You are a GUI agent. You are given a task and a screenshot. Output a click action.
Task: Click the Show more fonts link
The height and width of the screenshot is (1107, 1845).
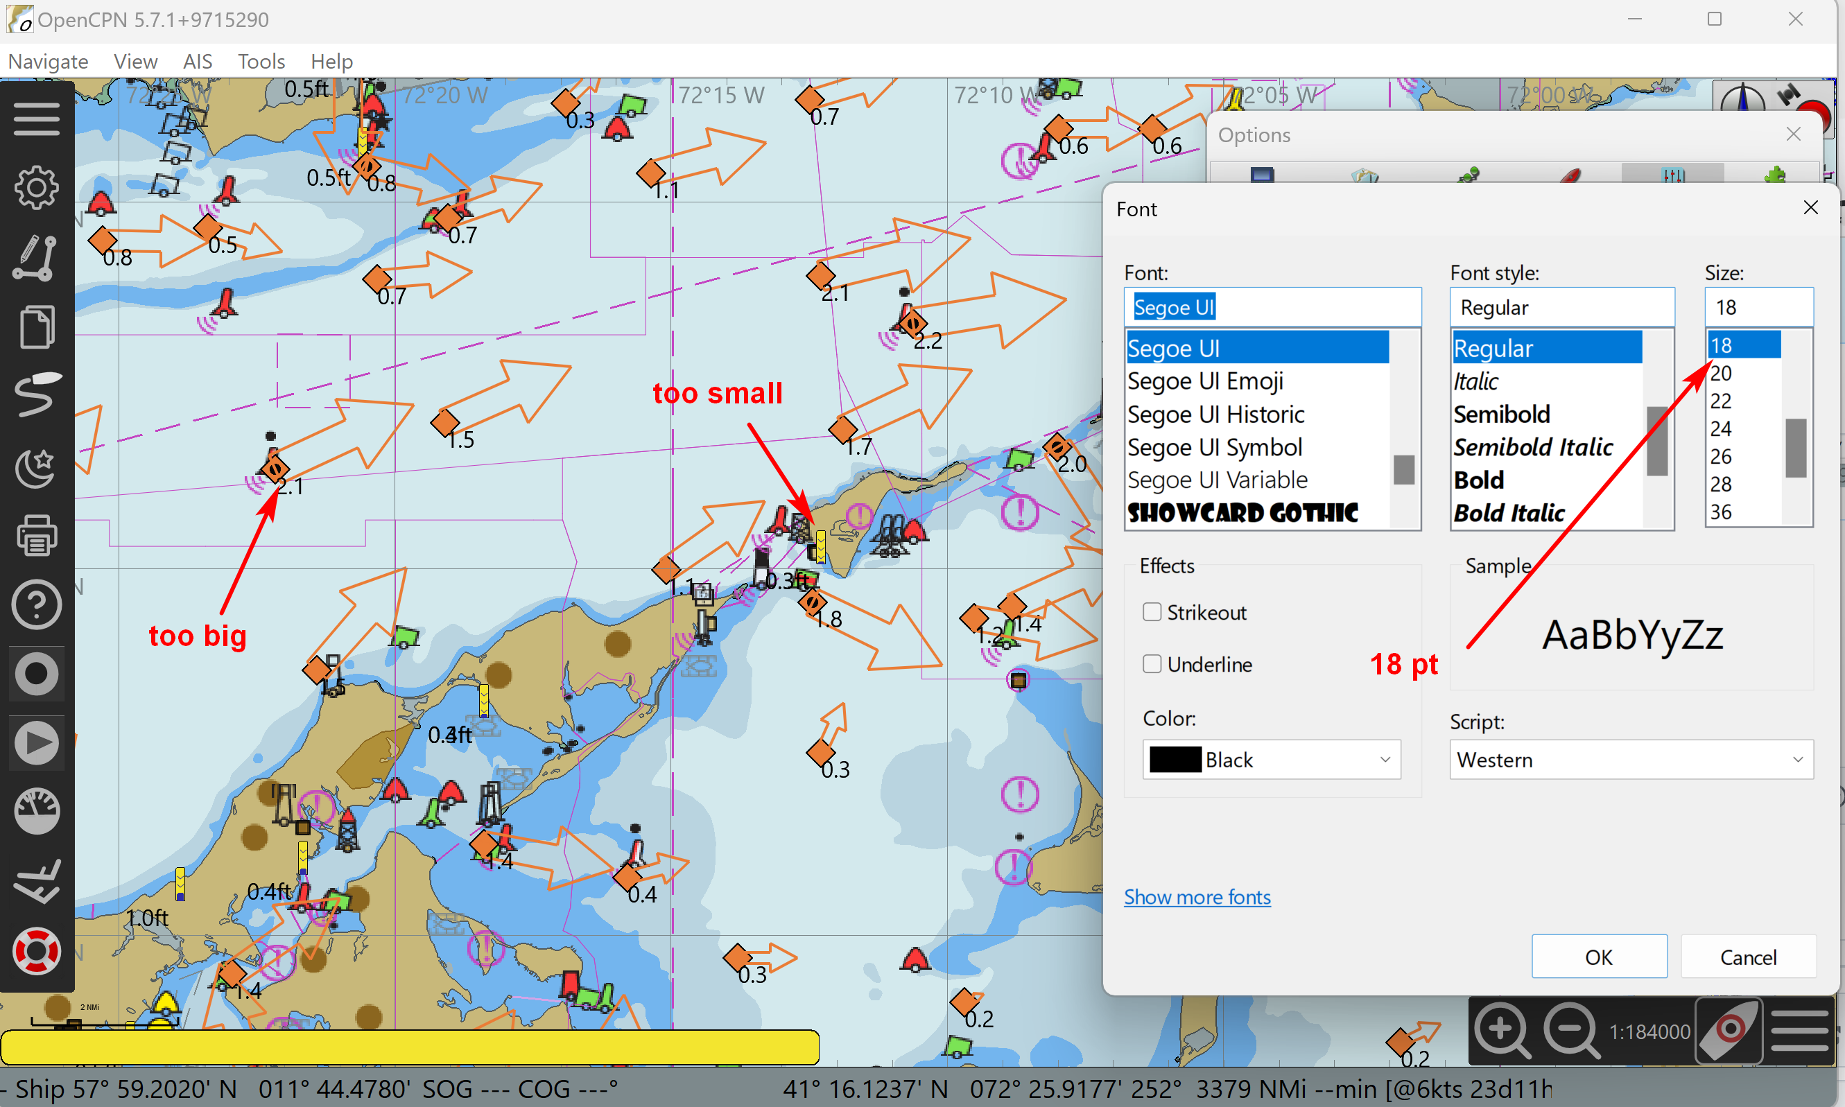coord(1197,897)
